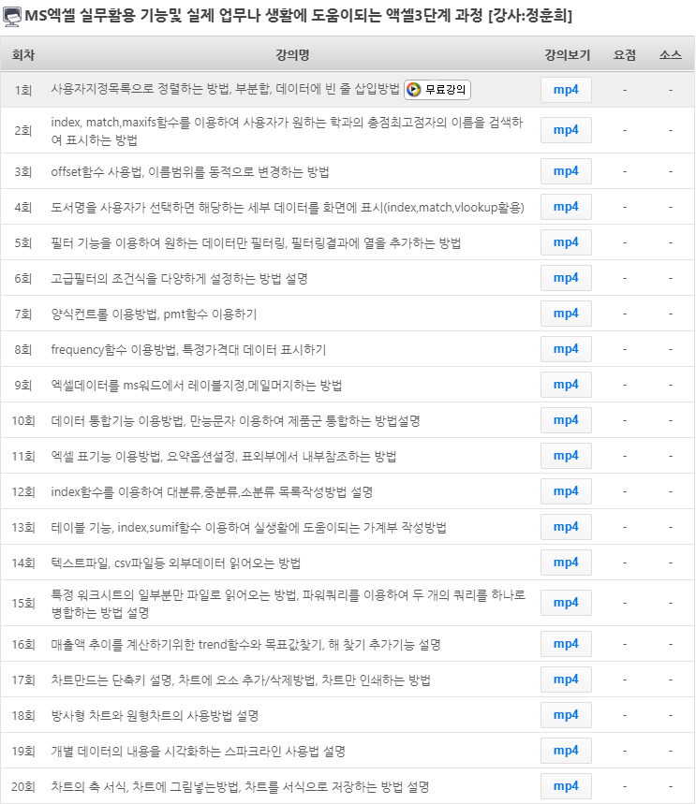The width and height of the screenshot is (696, 804).
Task: Select the frequency함수 이용방법 lecture title
Action: click(x=188, y=350)
